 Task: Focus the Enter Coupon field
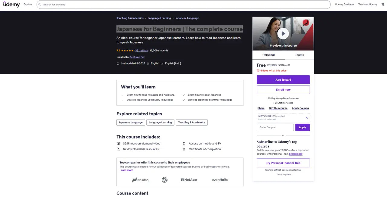click(x=275, y=127)
